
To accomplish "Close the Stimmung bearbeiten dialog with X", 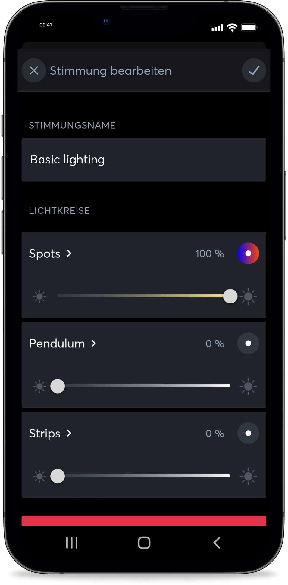I will click(x=34, y=70).
